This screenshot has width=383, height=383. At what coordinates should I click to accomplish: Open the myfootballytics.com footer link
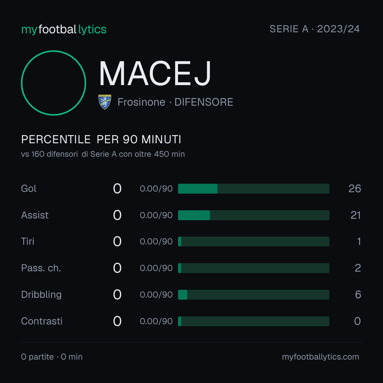(321, 357)
